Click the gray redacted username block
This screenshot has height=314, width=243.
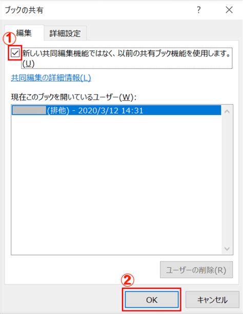coord(29,110)
